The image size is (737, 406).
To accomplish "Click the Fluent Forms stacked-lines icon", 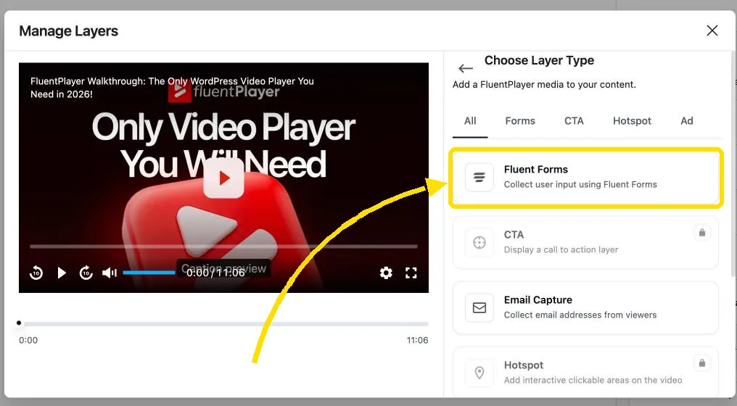I will [x=479, y=177].
